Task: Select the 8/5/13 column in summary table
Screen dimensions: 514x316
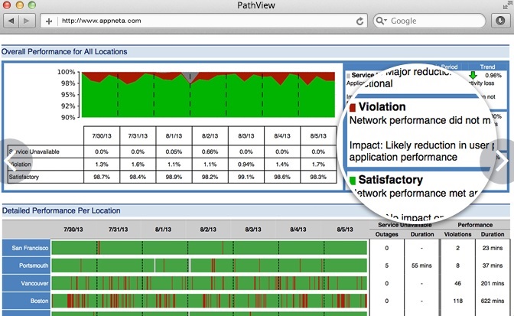Action: coord(318,136)
